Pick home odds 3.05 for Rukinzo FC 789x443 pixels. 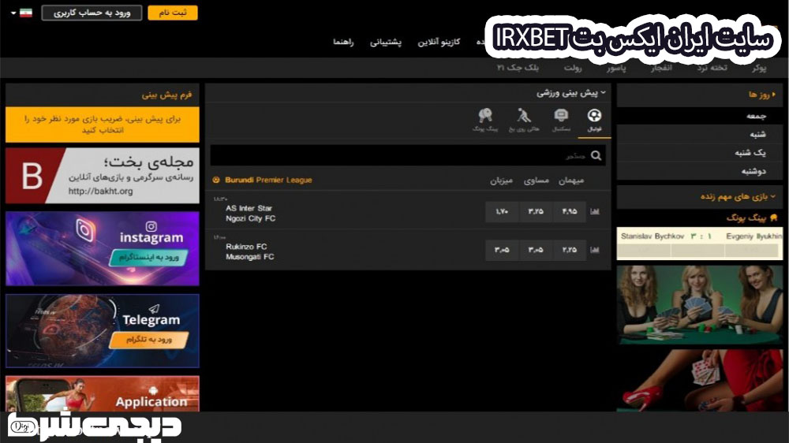coord(502,249)
